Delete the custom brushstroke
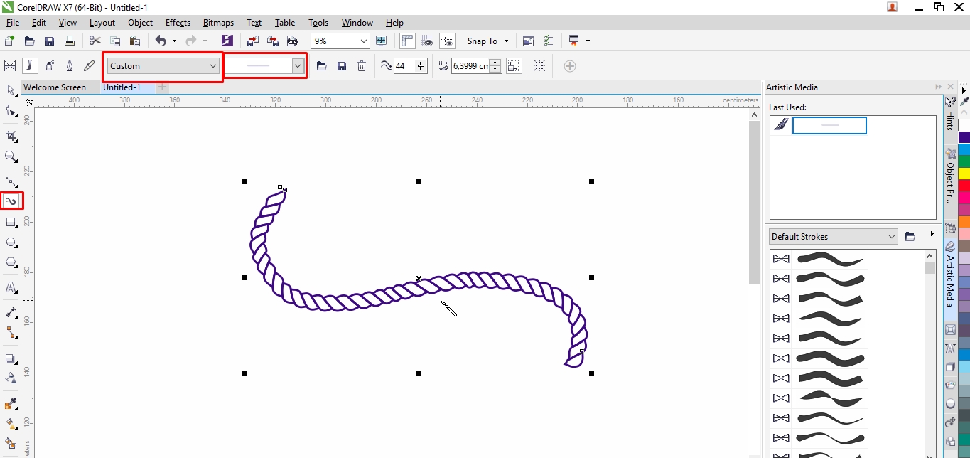 coord(362,66)
